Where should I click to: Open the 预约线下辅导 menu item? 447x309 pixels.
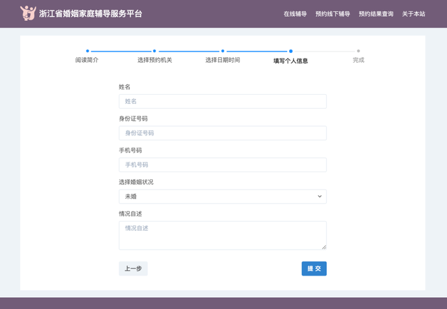point(332,14)
